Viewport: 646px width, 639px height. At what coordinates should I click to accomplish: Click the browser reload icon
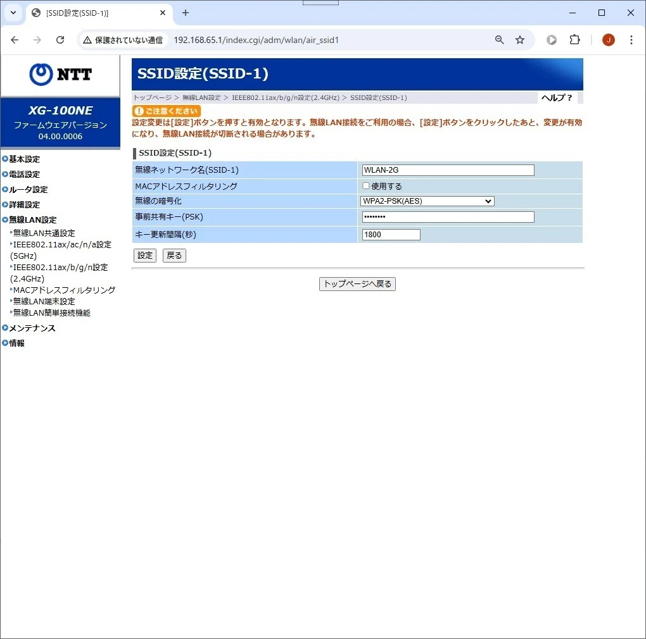(x=60, y=40)
